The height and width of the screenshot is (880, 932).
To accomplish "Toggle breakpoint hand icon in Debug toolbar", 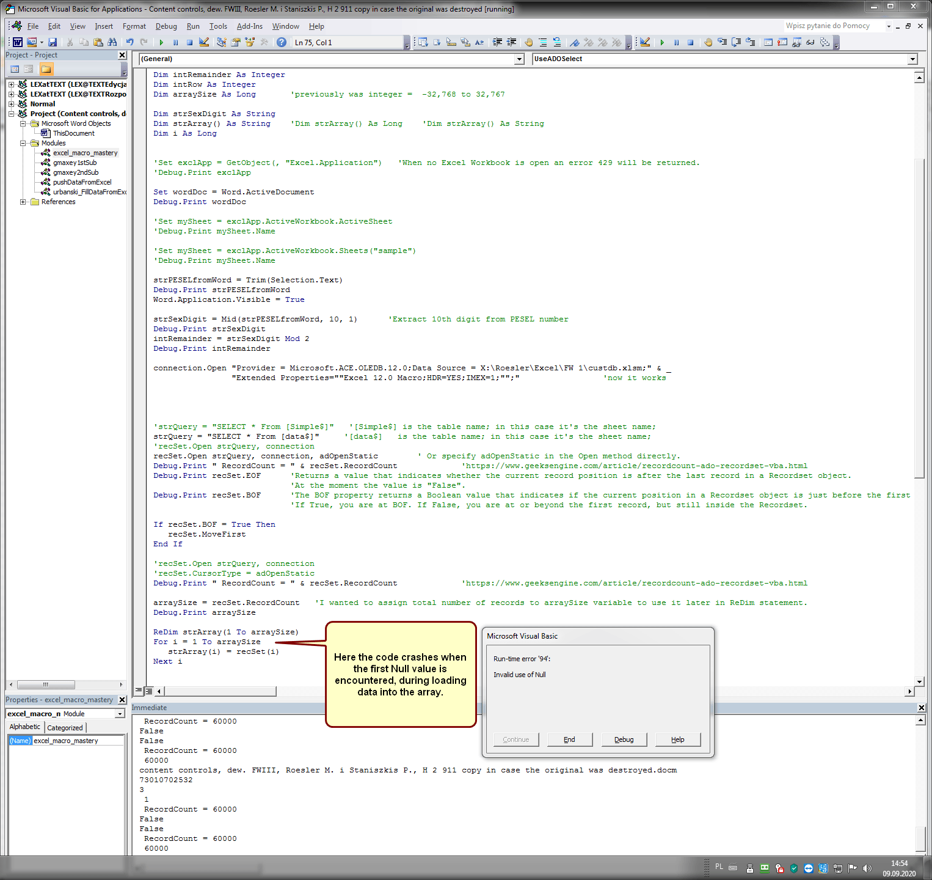I will [x=708, y=42].
